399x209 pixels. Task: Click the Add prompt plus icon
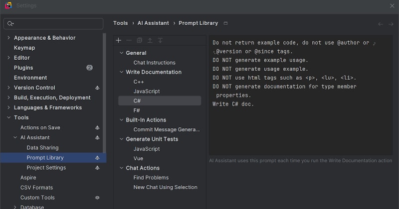[x=119, y=40]
